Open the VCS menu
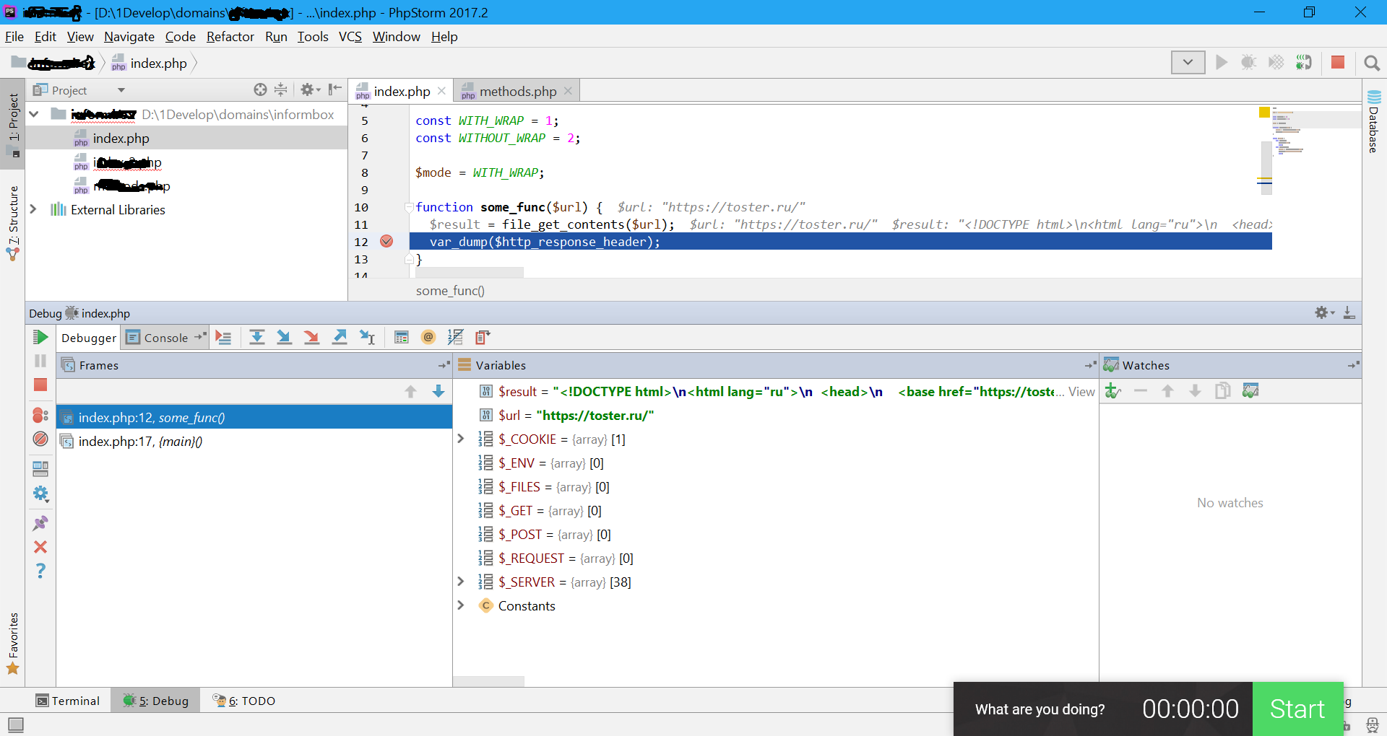This screenshot has height=736, width=1387. pyautogui.click(x=350, y=37)
